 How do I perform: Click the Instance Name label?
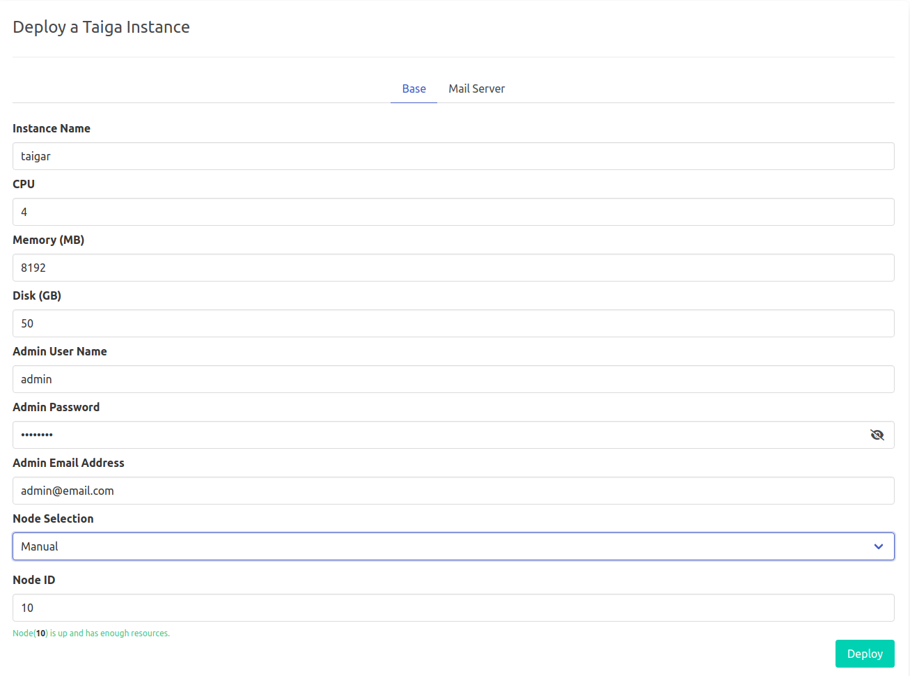click(x=52, y=128)
